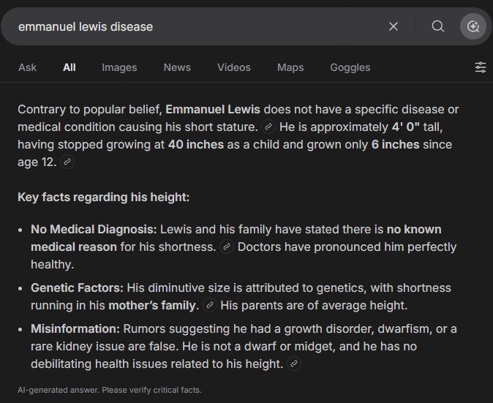
Task: Open citation link after 'age 12.'
Action: click(67, 162)
